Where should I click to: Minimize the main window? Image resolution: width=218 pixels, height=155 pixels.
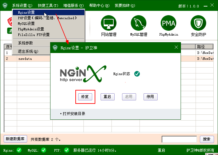coord(206,6)
